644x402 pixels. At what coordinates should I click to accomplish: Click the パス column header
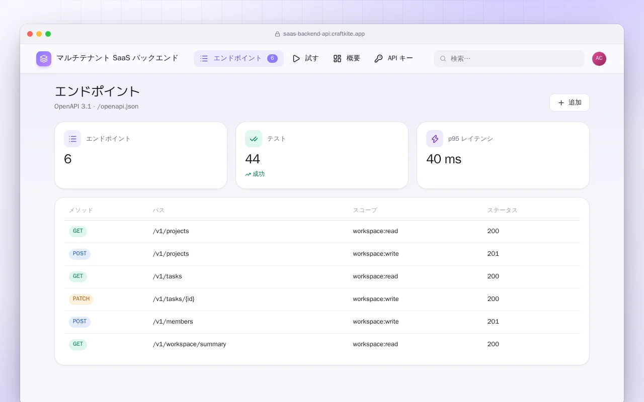pos(158,211)
